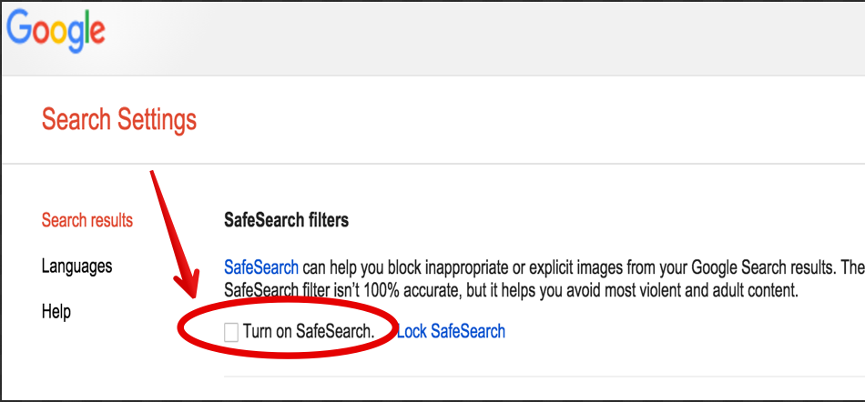Open the Lock SafeSearch link

(452, 331)
